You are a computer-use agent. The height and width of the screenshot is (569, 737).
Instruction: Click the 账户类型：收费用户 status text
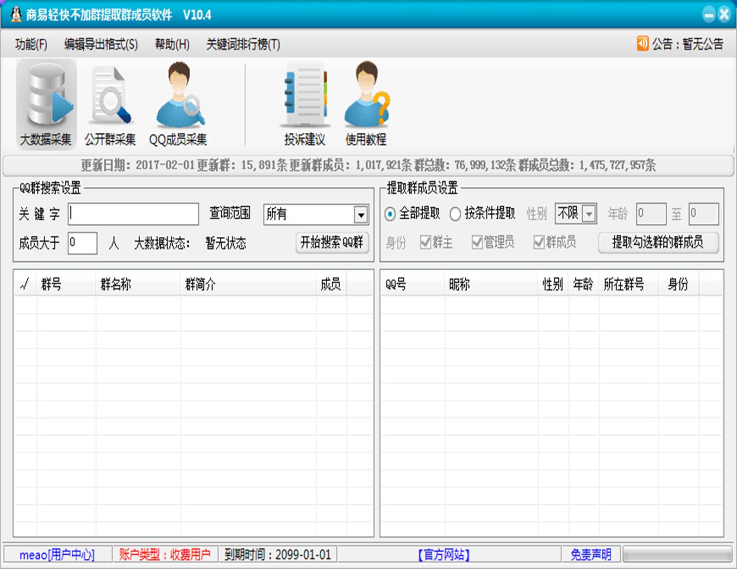tap(165, 554)
